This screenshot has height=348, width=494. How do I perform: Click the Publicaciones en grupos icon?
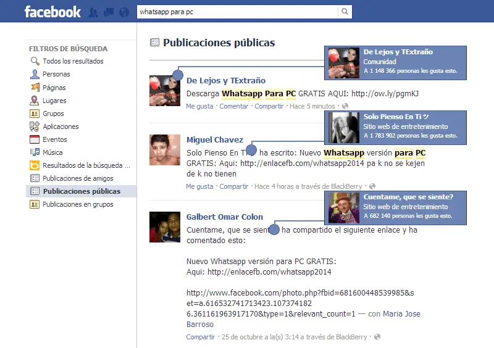pyautogui.click(x=35, y=204)
